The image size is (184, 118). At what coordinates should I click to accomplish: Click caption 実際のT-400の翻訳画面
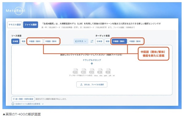[21, 114]
